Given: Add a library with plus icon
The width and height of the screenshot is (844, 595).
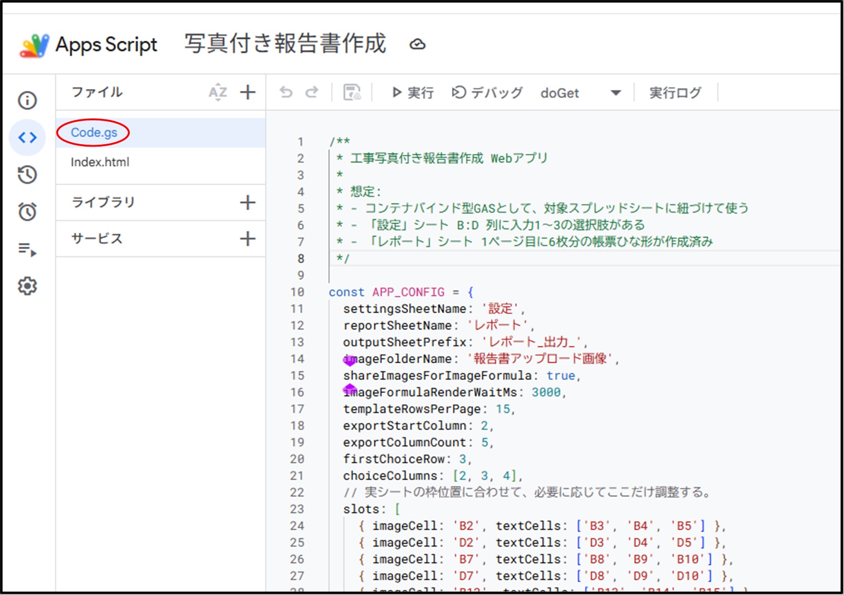Looking at the screenshot, I should (x=248, y=203).
